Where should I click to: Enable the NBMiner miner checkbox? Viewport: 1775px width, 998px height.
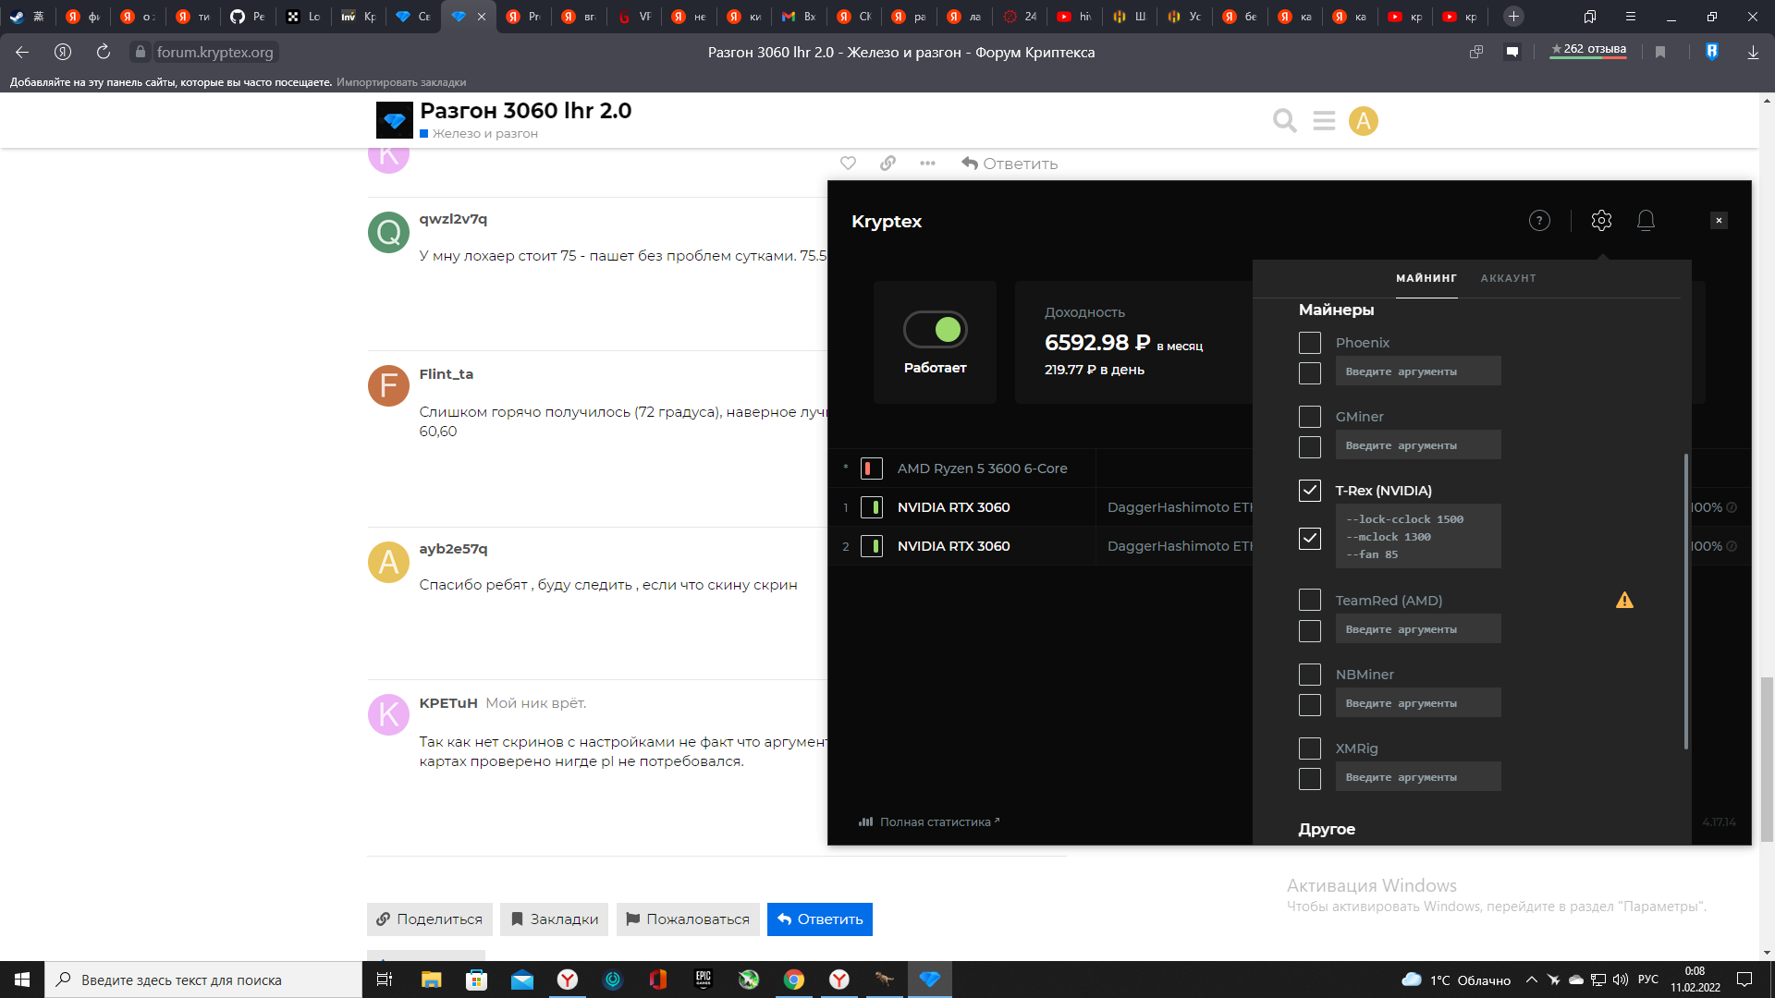[1310, 675]
